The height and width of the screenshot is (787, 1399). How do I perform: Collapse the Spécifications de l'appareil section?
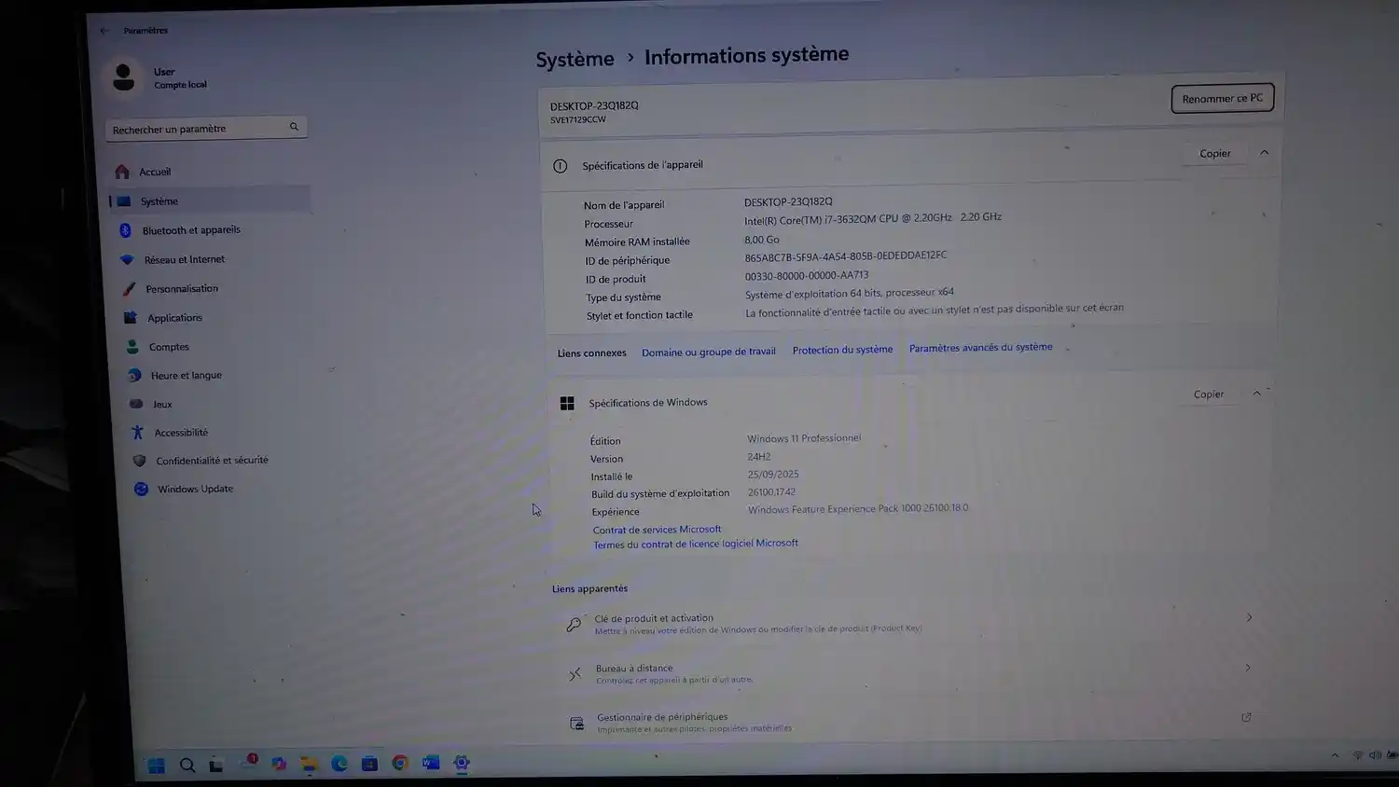(x=1264, y=153)
